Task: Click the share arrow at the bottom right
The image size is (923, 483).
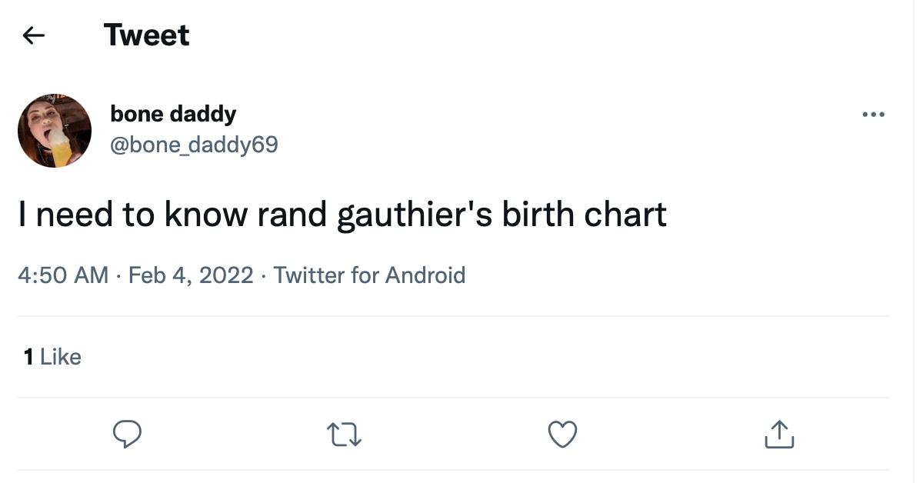Action: tap(780, 434)
